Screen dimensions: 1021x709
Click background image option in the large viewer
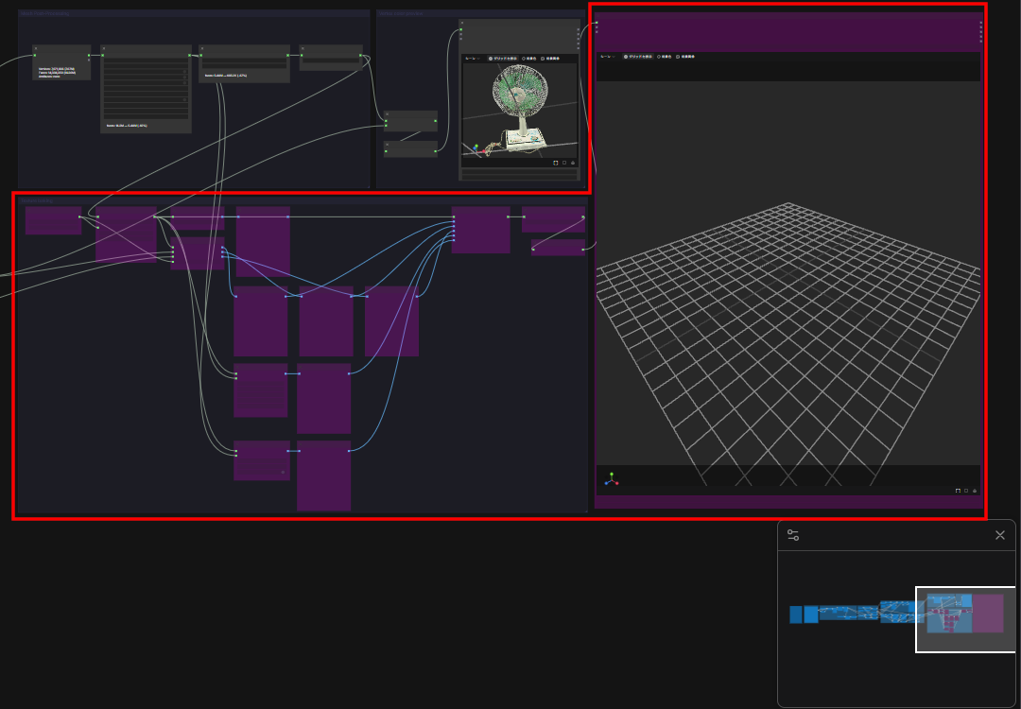pos(685,57)
